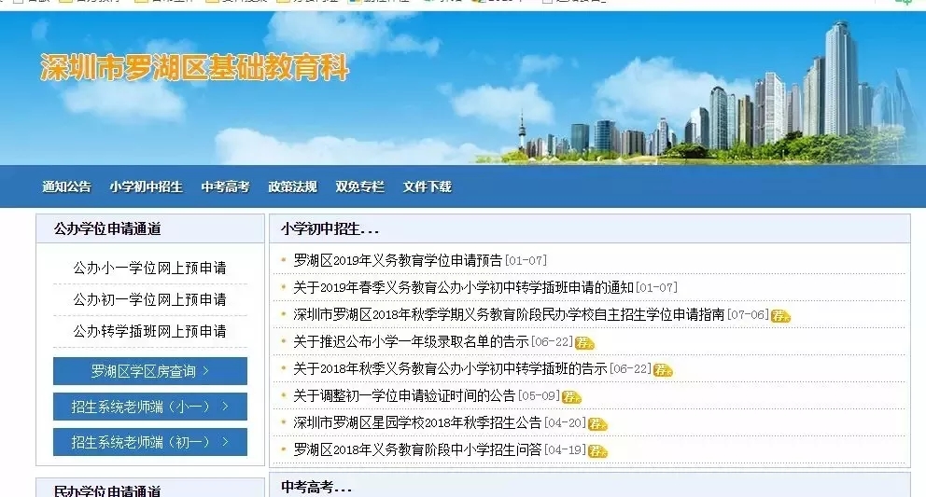This screenshot has width=926, height=497.
Task: Go to 小学初中招生 in the navigation bar
Action: [146, 186]
